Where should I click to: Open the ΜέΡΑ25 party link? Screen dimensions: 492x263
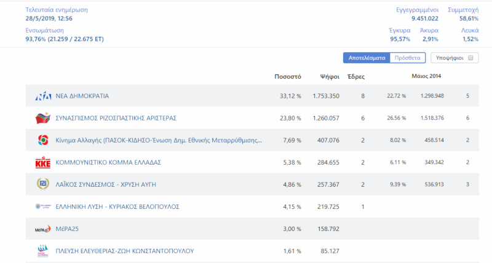[67, 229]
